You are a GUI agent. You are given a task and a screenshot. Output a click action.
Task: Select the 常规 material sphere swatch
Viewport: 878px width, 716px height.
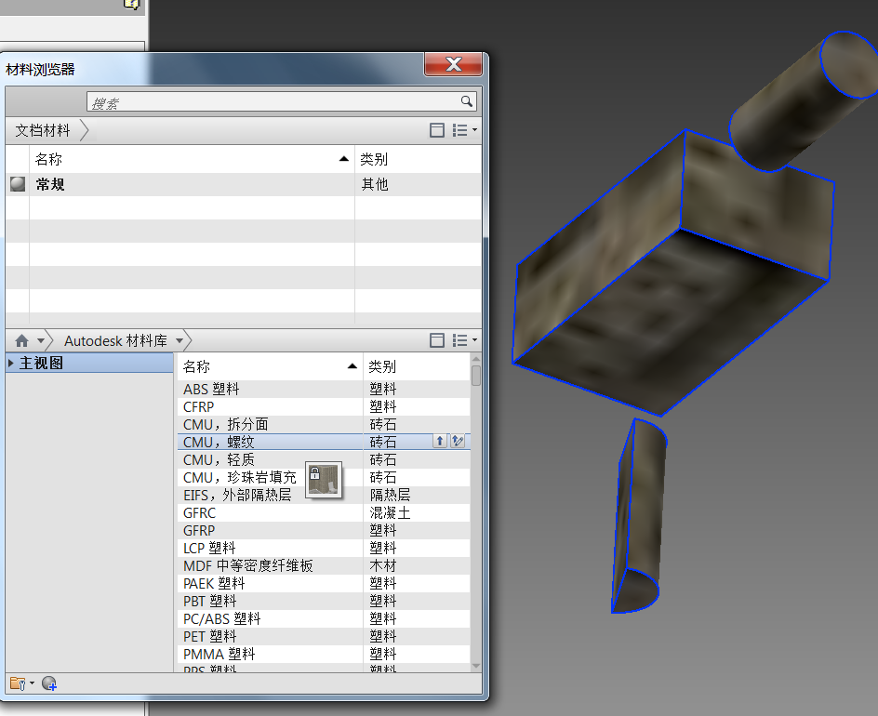pos(18,184)
